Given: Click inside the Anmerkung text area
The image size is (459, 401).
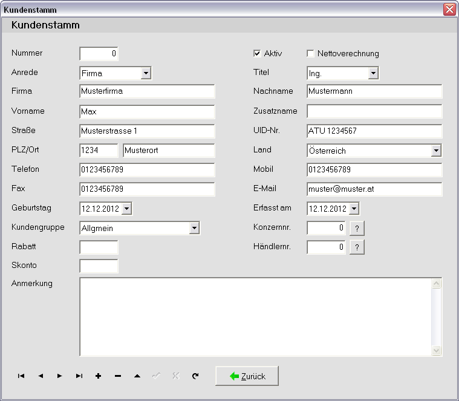Looking at the screenshot, I should [x=255, y=317].
